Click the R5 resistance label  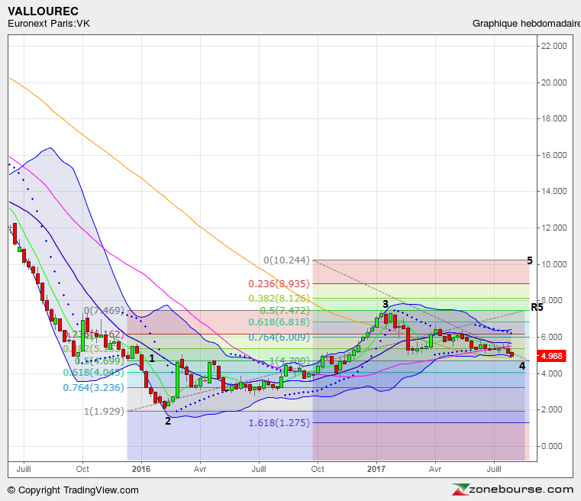(x=537, y=307)
